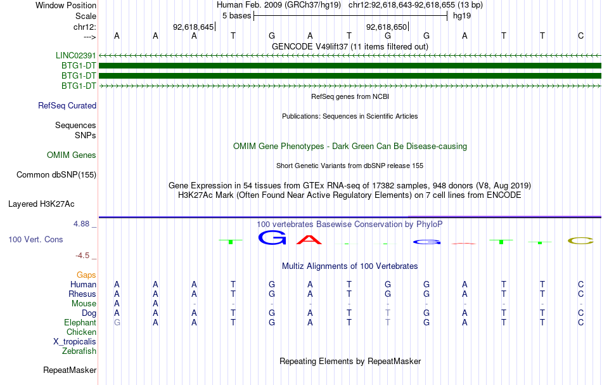602x385 pixels.
Task: Click the 92,618,645 position marker
Action: 194,27
